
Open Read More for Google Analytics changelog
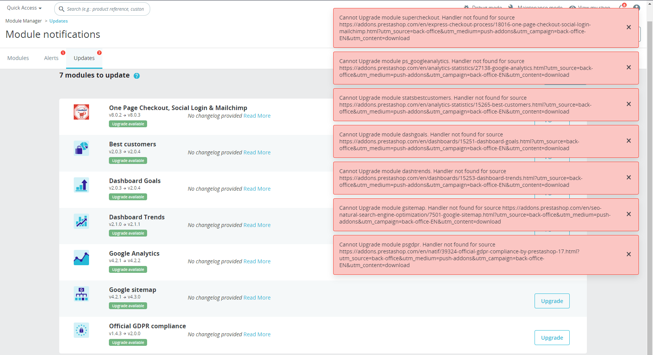coord(257,261)
